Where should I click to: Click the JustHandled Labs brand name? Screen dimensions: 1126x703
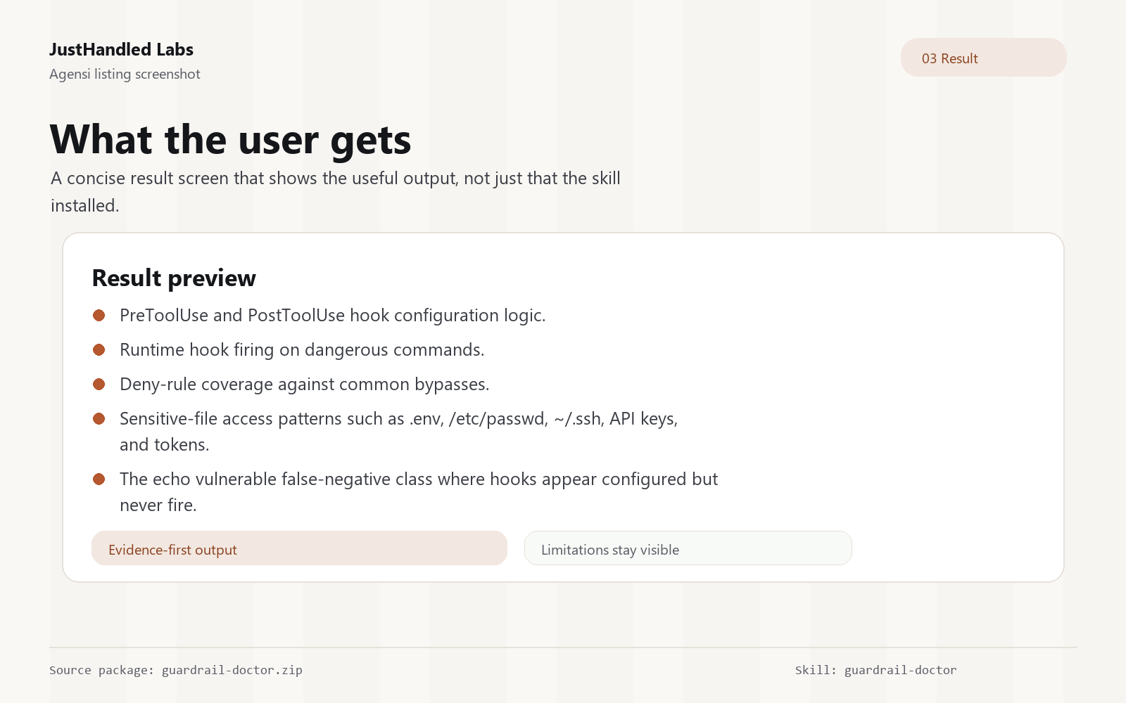121,50
